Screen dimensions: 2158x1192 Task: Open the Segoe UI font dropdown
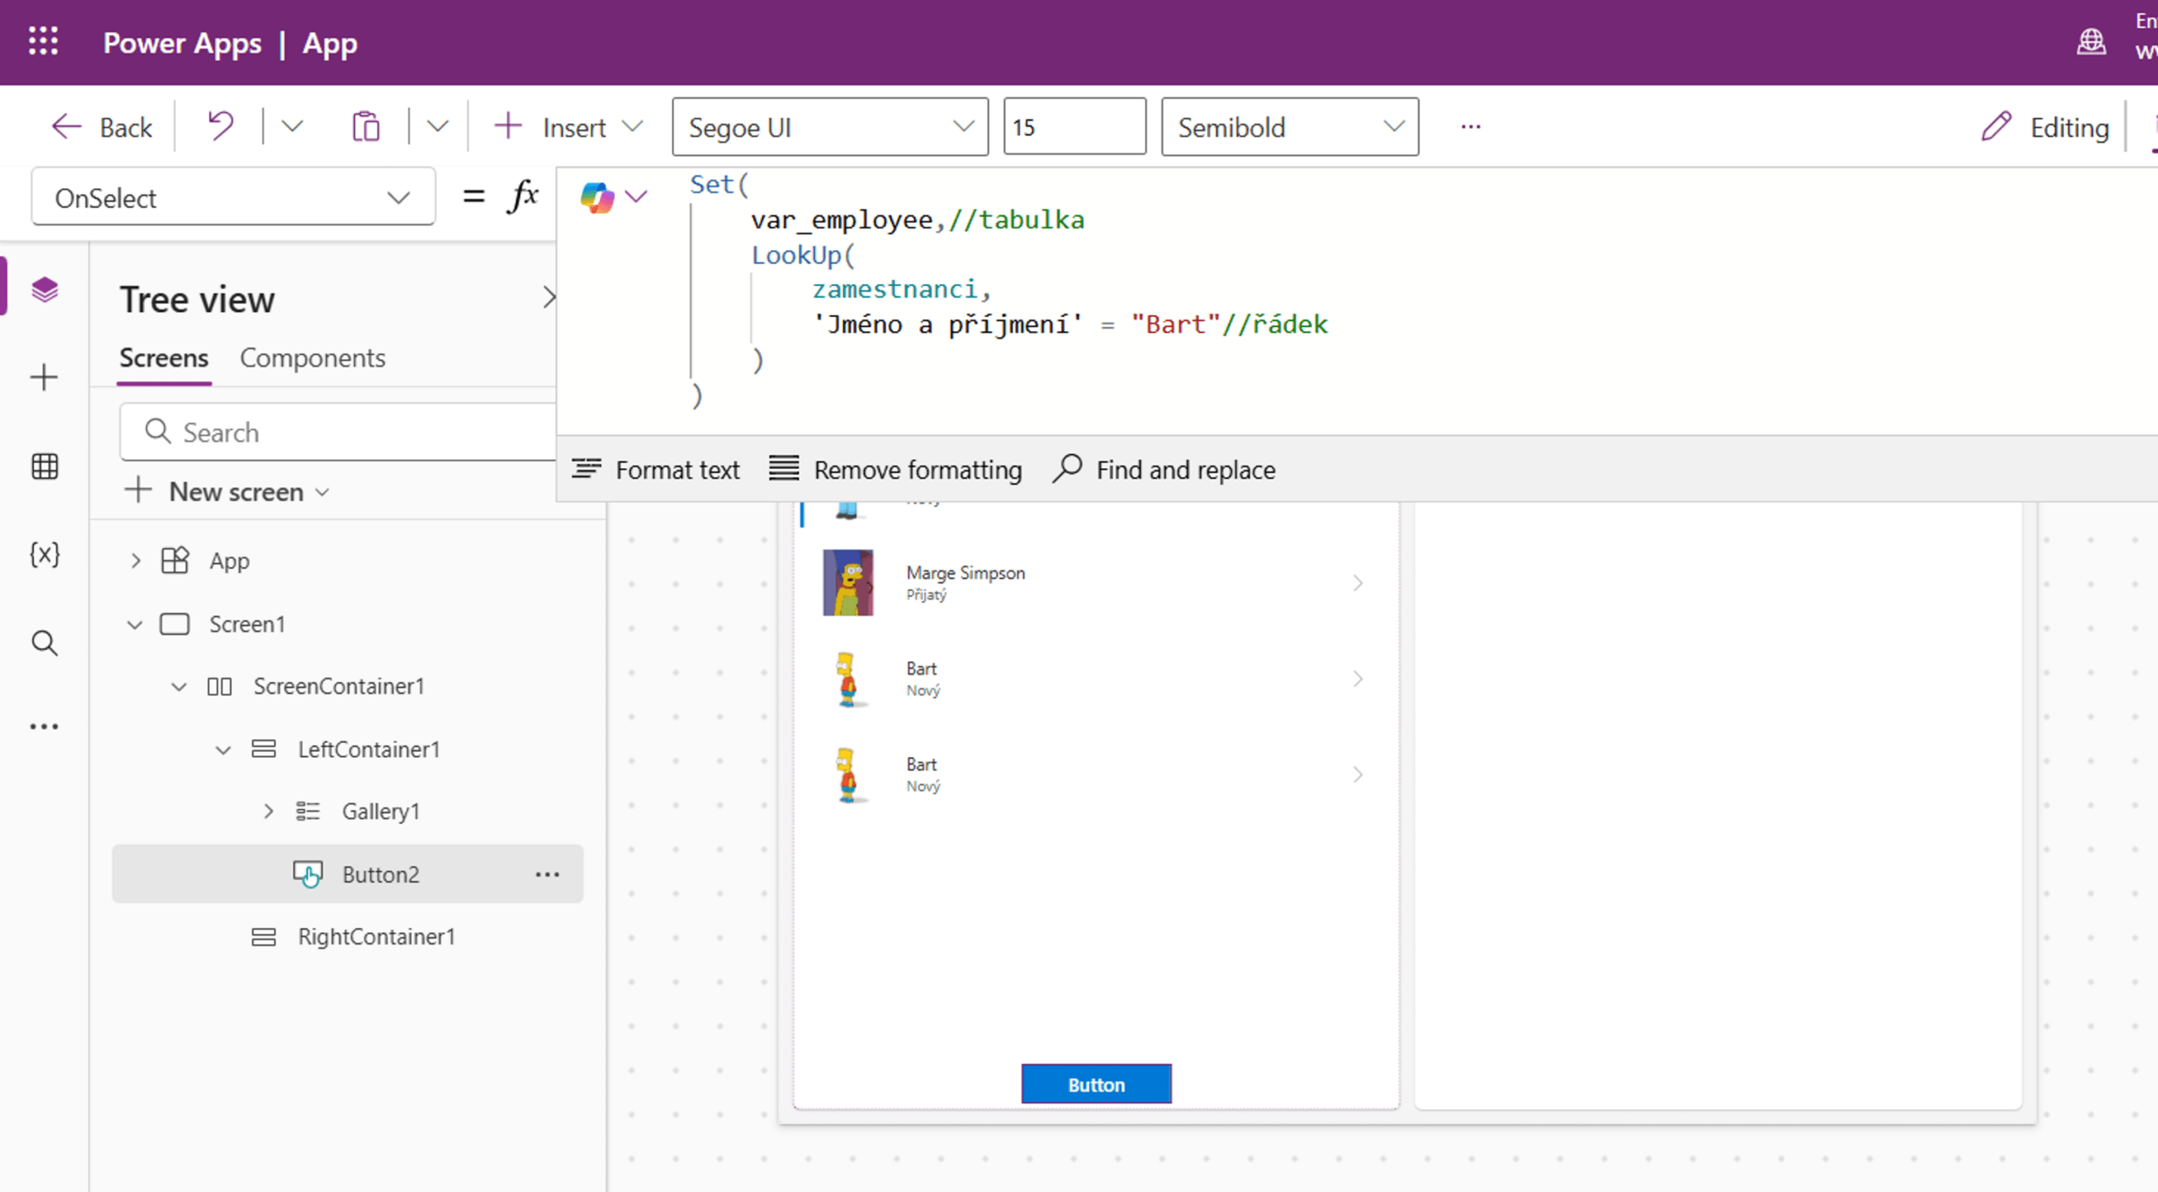pyautogui.click(x=829, y=127)
